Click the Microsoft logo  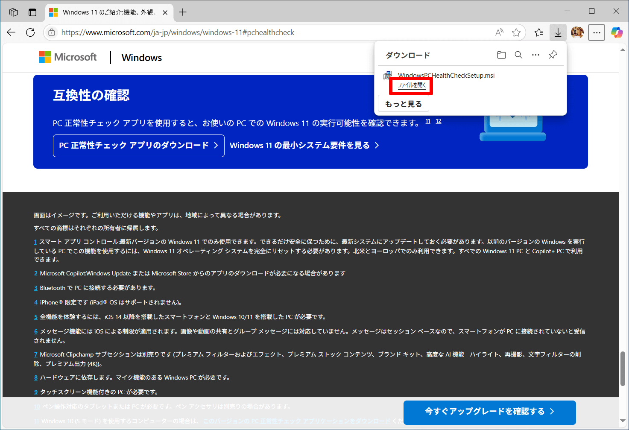(x=67, y=57)
